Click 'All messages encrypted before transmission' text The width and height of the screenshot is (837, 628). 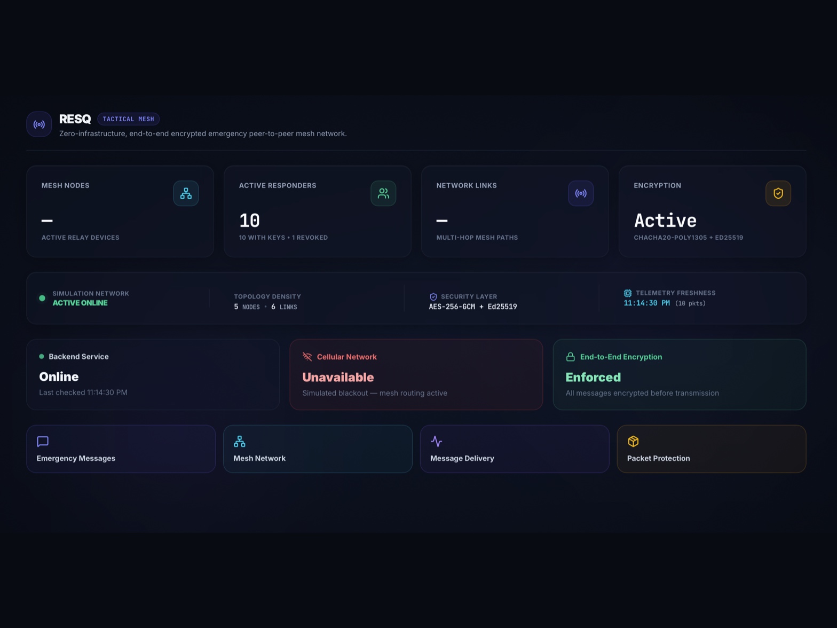tap(642, 393)
